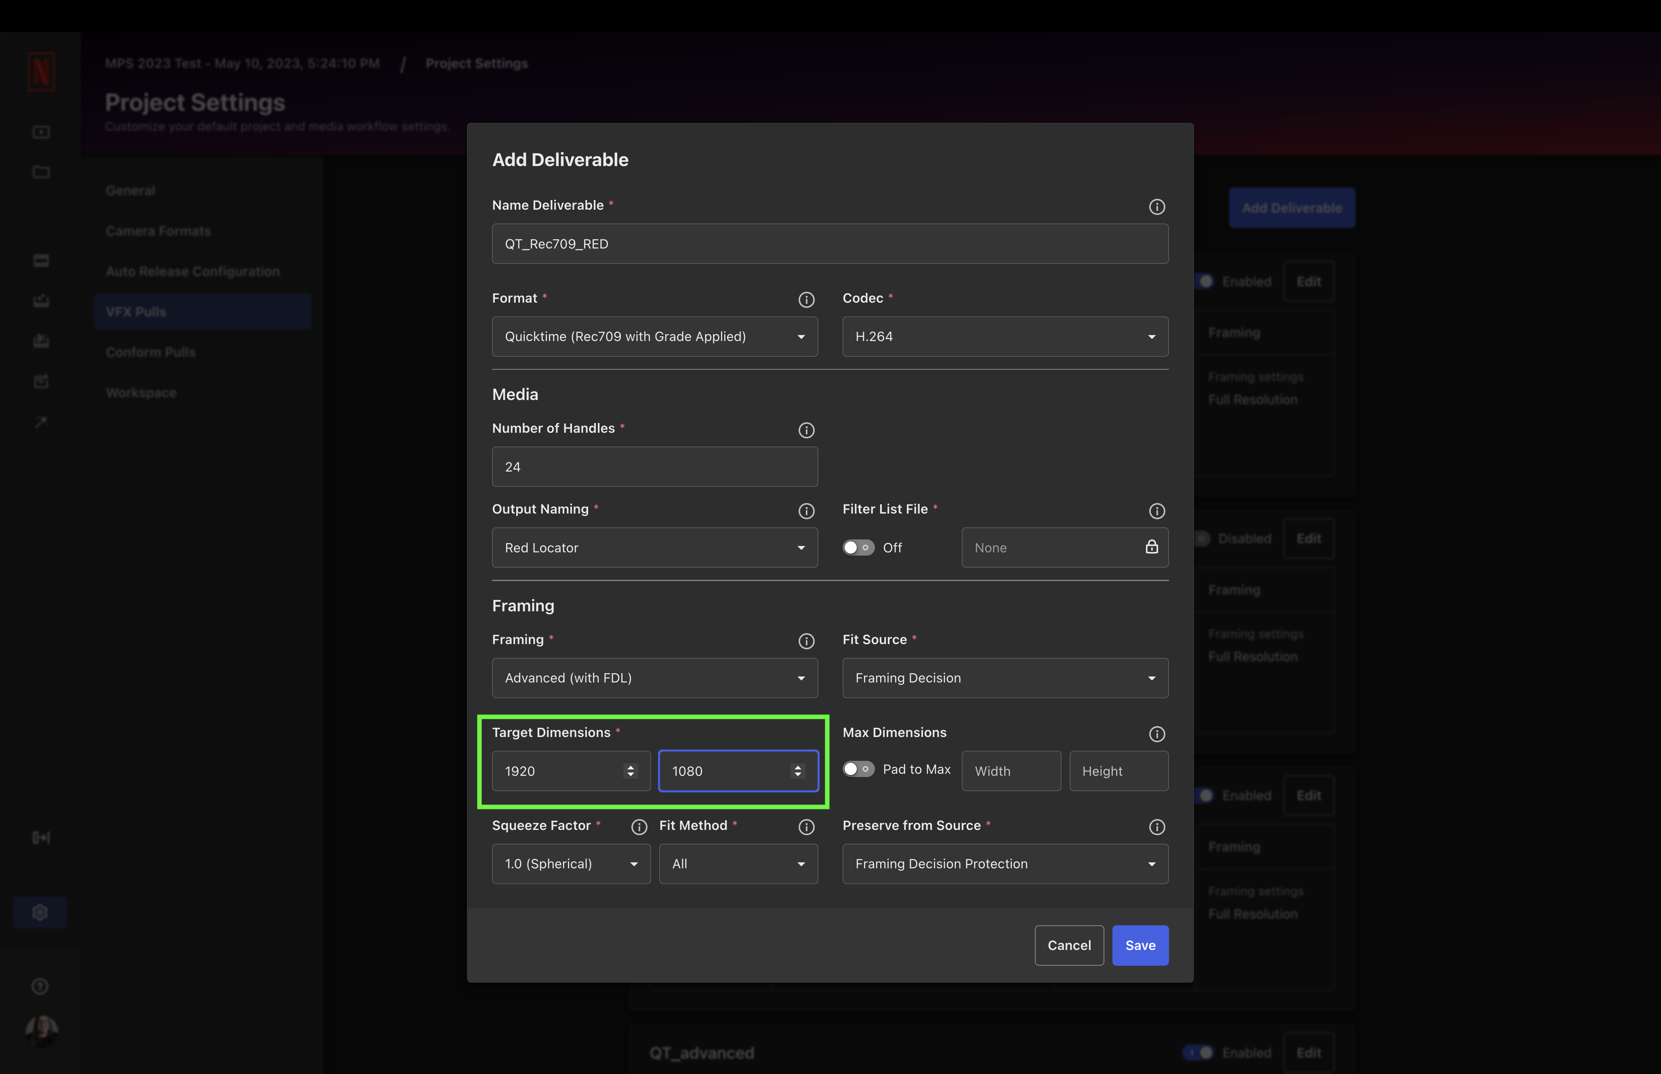Click folder icon in left sidebar

(41, 172)
